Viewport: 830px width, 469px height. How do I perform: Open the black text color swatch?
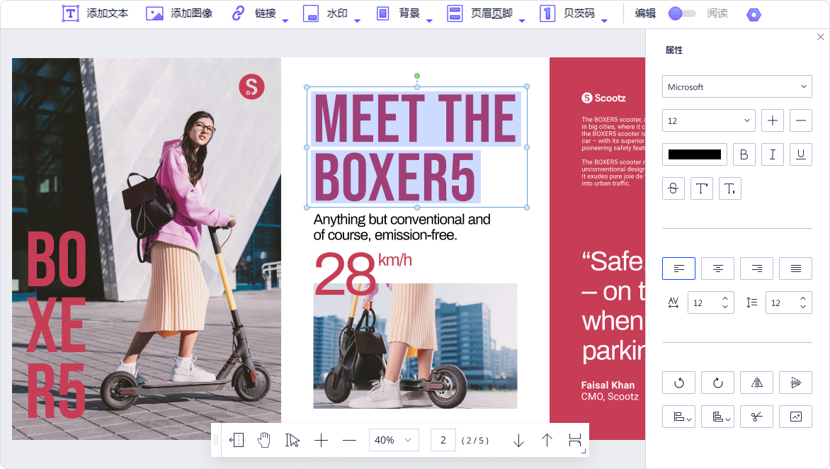click(x=694, y=154)
